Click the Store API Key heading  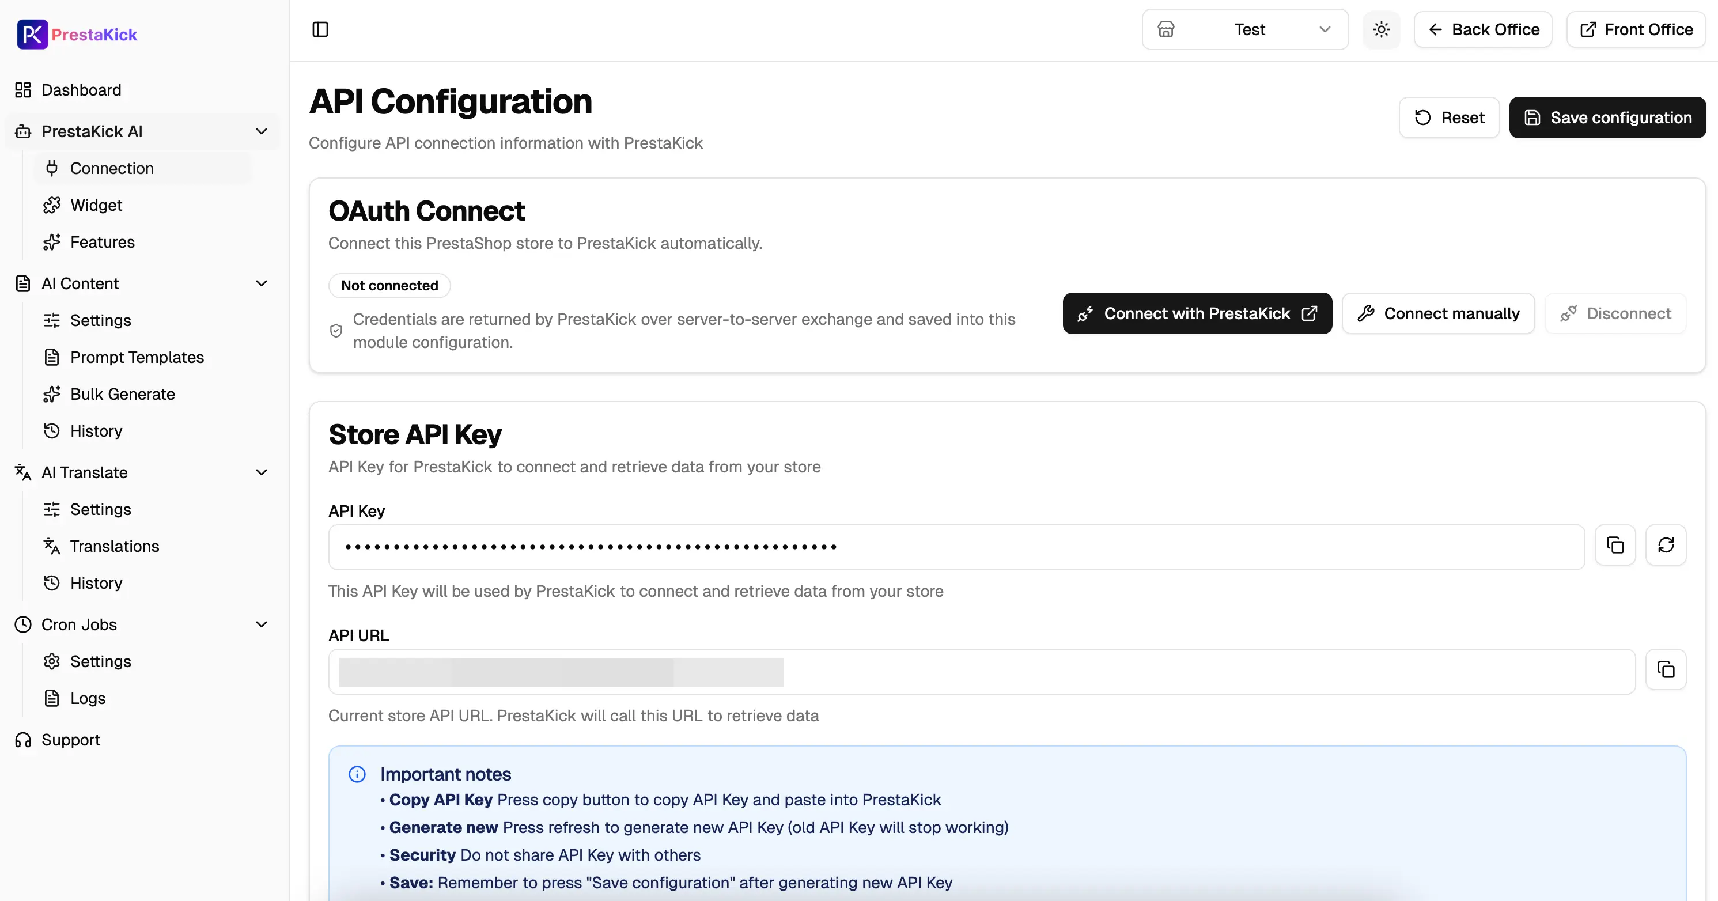(415, 435)
